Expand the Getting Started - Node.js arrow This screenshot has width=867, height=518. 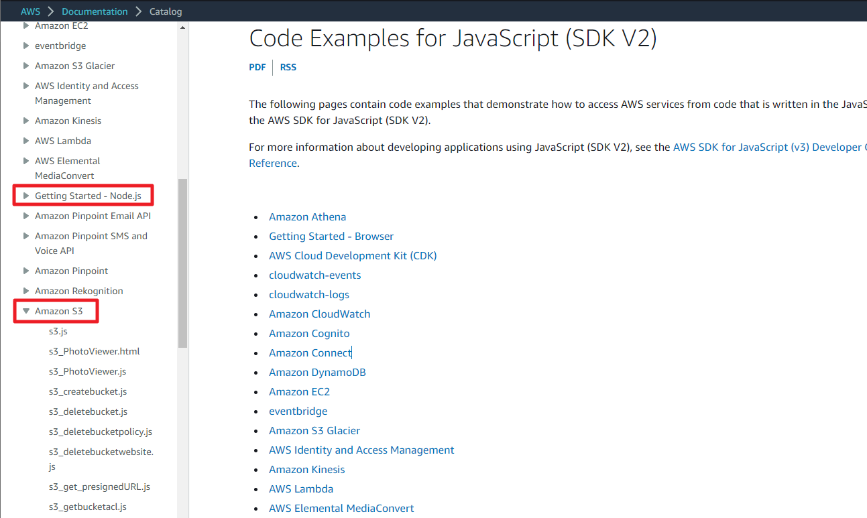pyautogui.click(x=26, y=196)
